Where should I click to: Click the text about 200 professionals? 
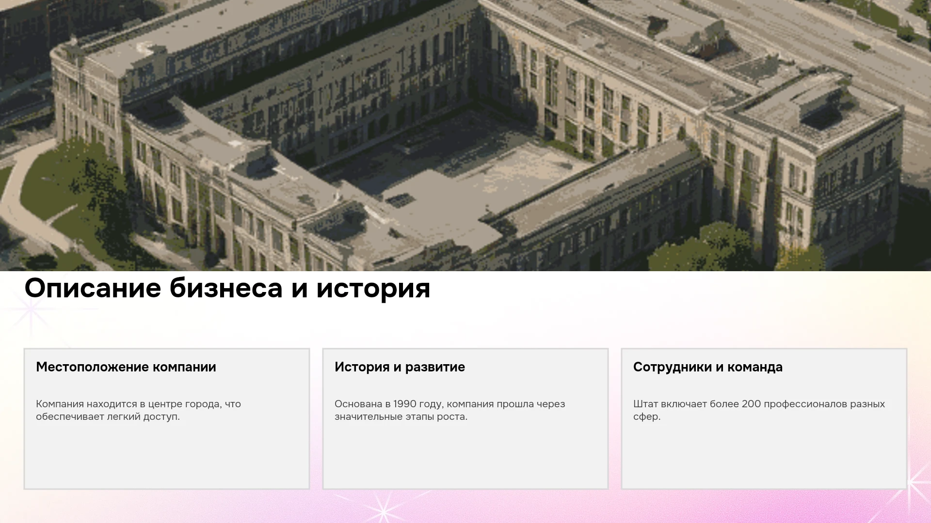pos(759,410)
